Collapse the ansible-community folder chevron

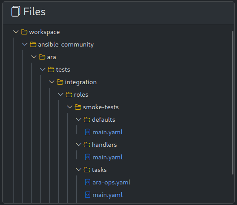(25, 44)
